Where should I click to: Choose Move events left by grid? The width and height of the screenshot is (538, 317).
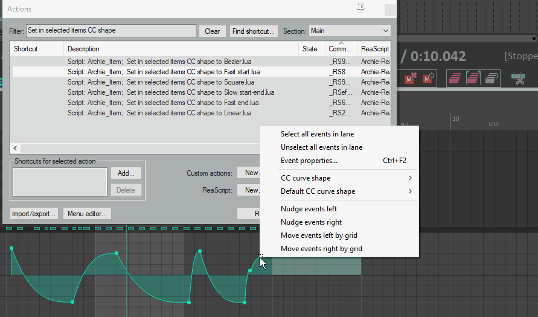tap(319, 235)
